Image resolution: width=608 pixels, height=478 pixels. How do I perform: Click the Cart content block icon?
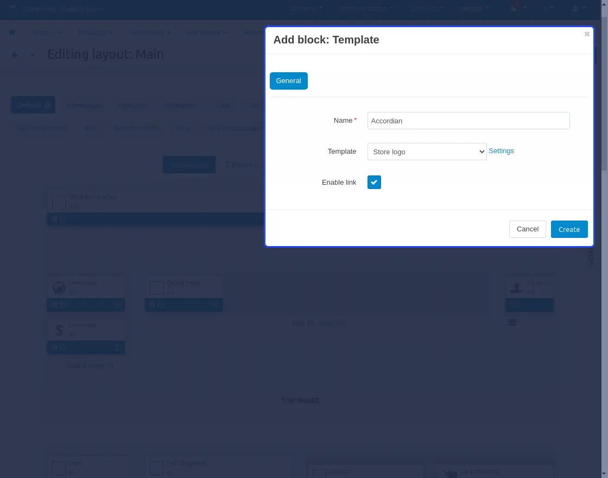click(450, 474)
